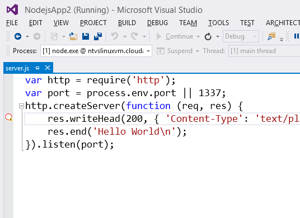300x218 pixels.
Task: Open the Process dropdown for node.exe
Action: 96,51
